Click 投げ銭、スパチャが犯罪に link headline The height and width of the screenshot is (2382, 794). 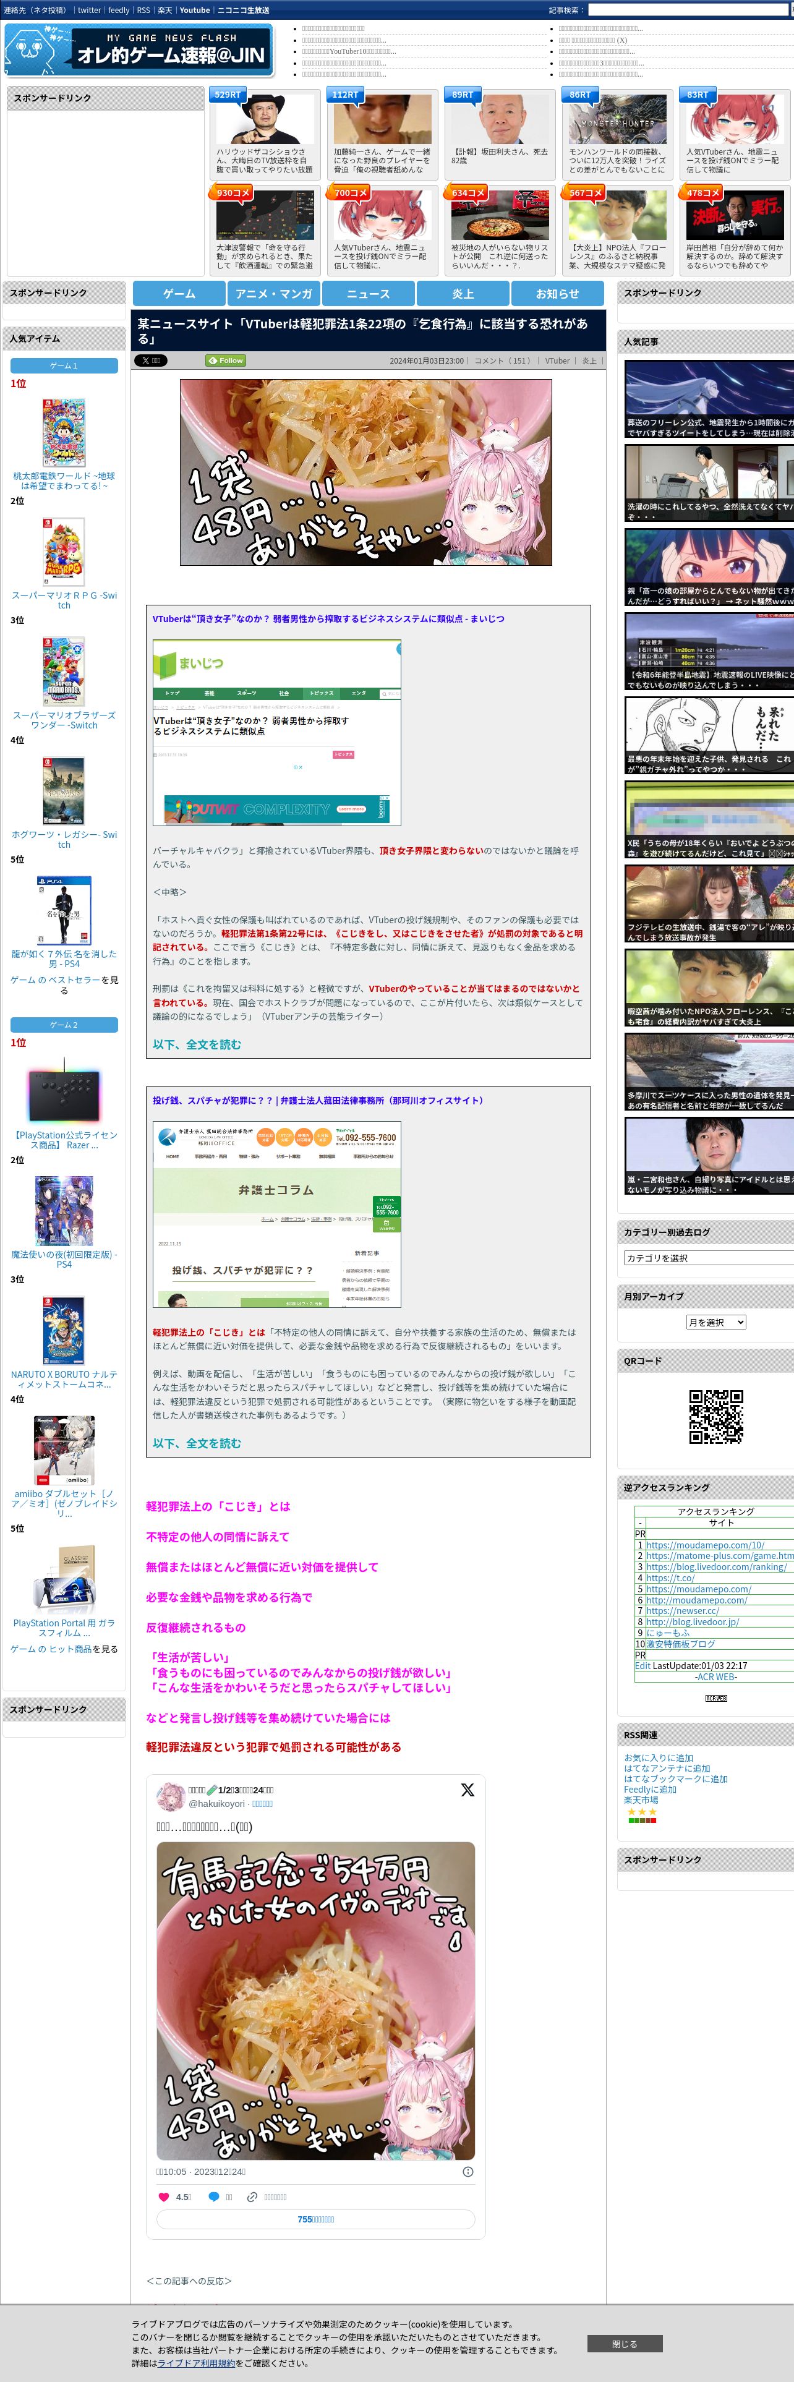pos(318,1100)
